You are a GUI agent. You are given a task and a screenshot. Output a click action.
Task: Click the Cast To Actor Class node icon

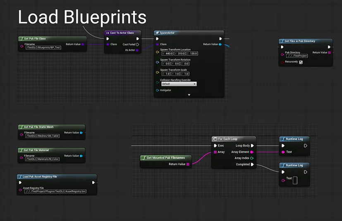click(108, 33)
